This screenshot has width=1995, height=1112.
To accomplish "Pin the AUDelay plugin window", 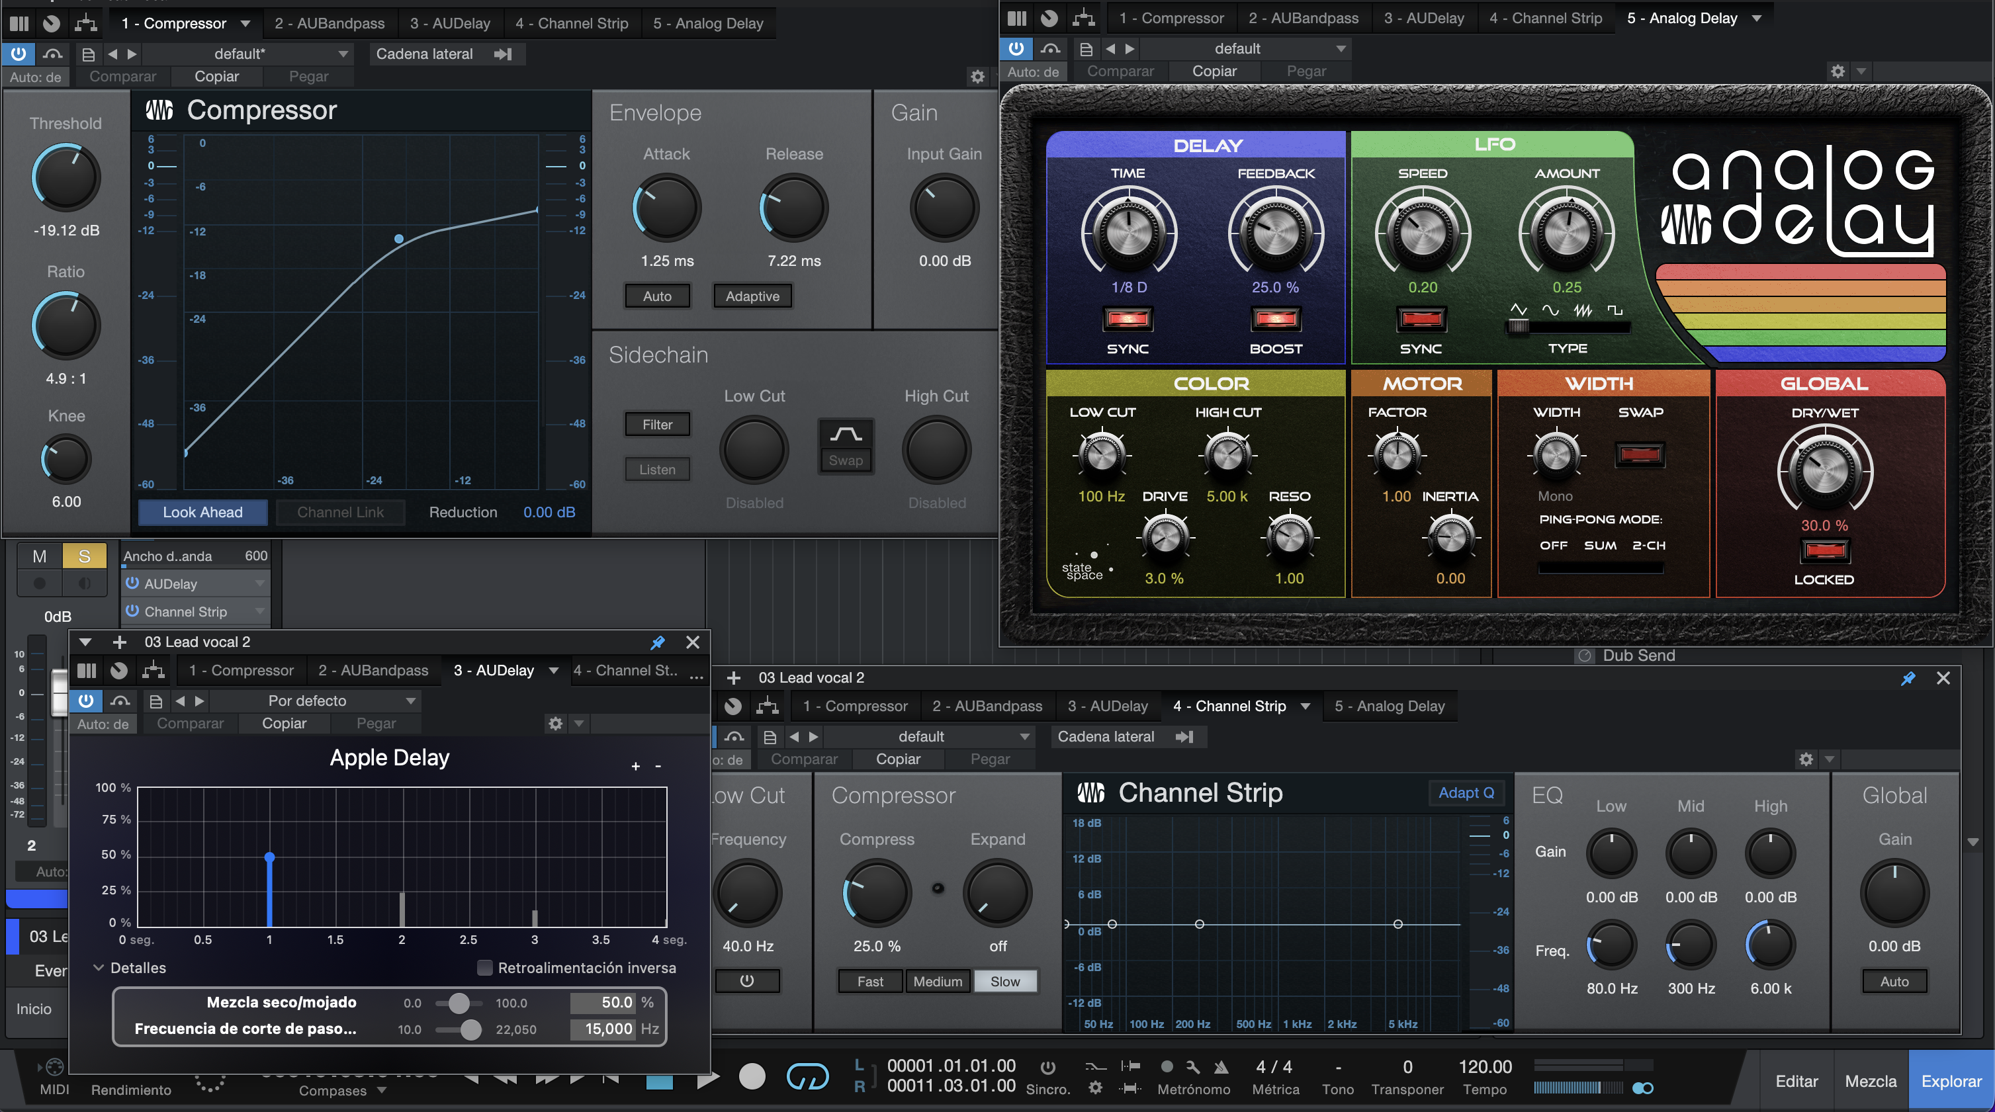I will point(658,642).
